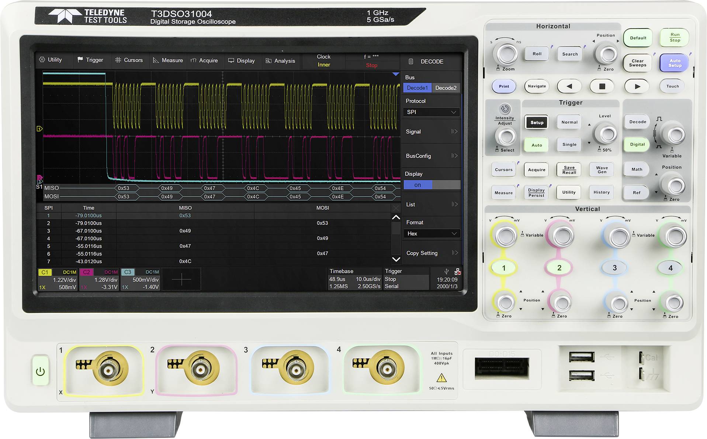
Task: Enable the Touch control button
Action: coord(672,86)
